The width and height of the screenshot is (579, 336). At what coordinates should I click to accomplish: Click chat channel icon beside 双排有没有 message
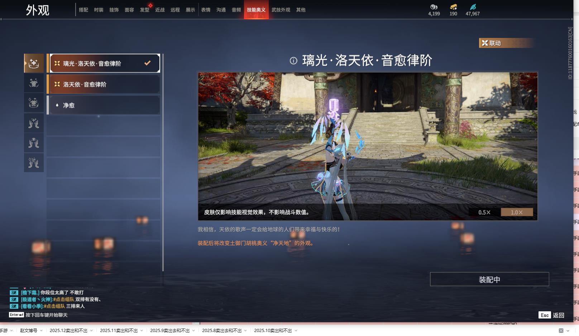pyautogui.click(x=14, y=300)
